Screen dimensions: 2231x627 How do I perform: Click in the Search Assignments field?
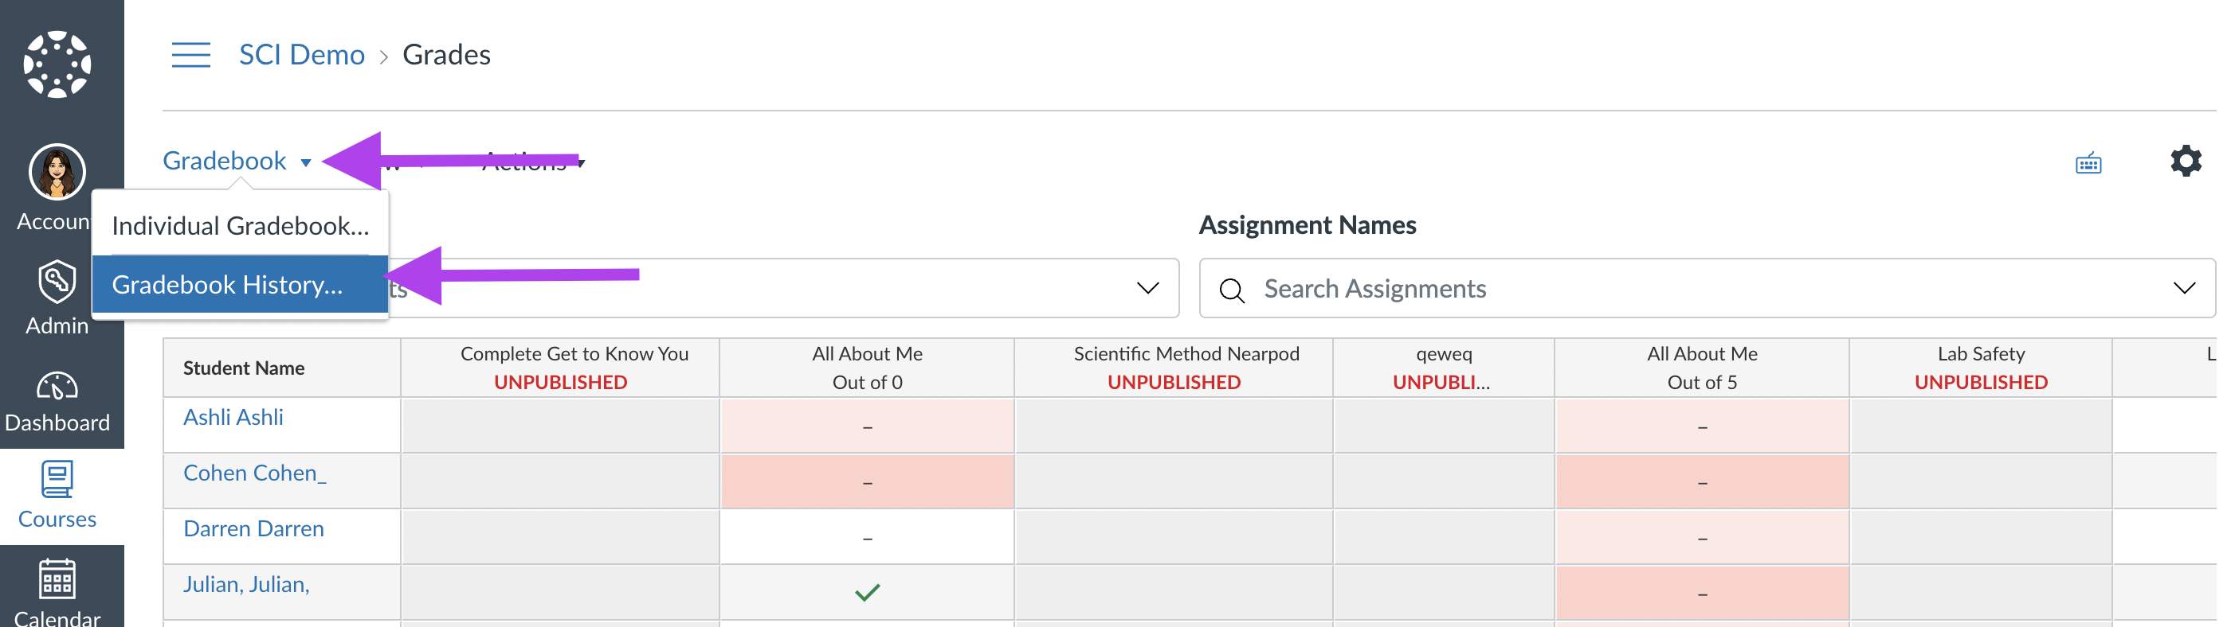click(1706, 288)
